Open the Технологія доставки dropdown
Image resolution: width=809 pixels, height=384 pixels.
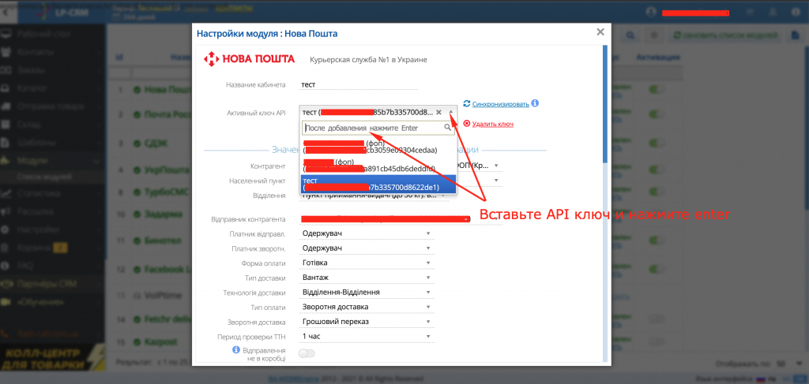pyautogui.click(x=367, y=292)
